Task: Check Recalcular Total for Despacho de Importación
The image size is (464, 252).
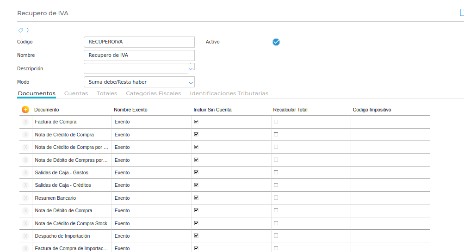Action: click(x=276, y=236)
